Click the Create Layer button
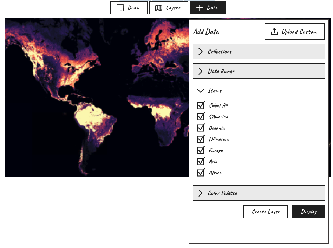 point(265,212)
